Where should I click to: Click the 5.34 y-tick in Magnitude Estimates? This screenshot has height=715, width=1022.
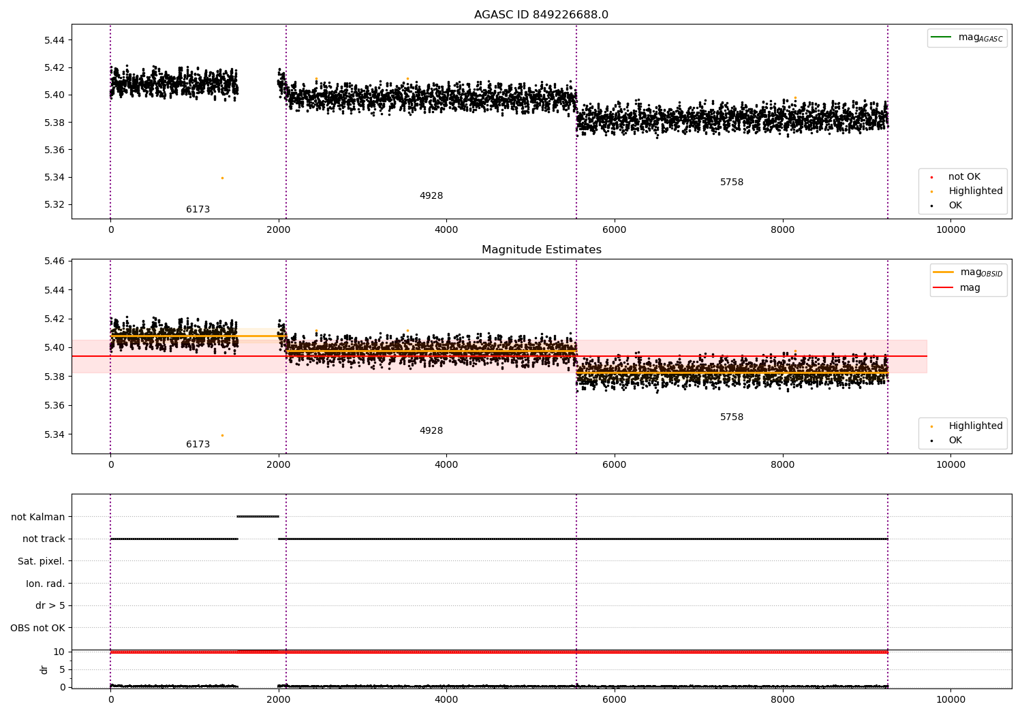53,434
